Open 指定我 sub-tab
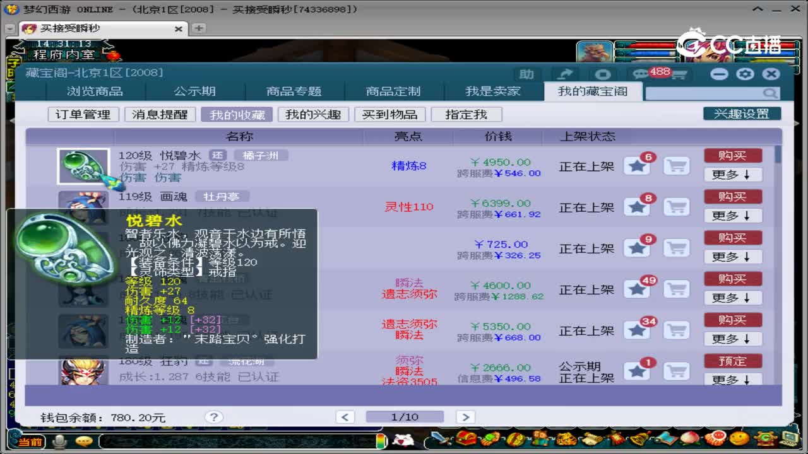The image size is (808, 454). 466,115
